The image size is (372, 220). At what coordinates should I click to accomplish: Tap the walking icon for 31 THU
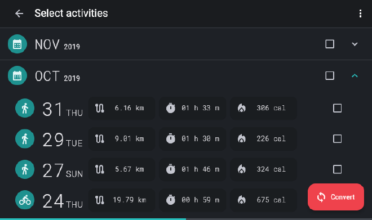coord(25,108)
